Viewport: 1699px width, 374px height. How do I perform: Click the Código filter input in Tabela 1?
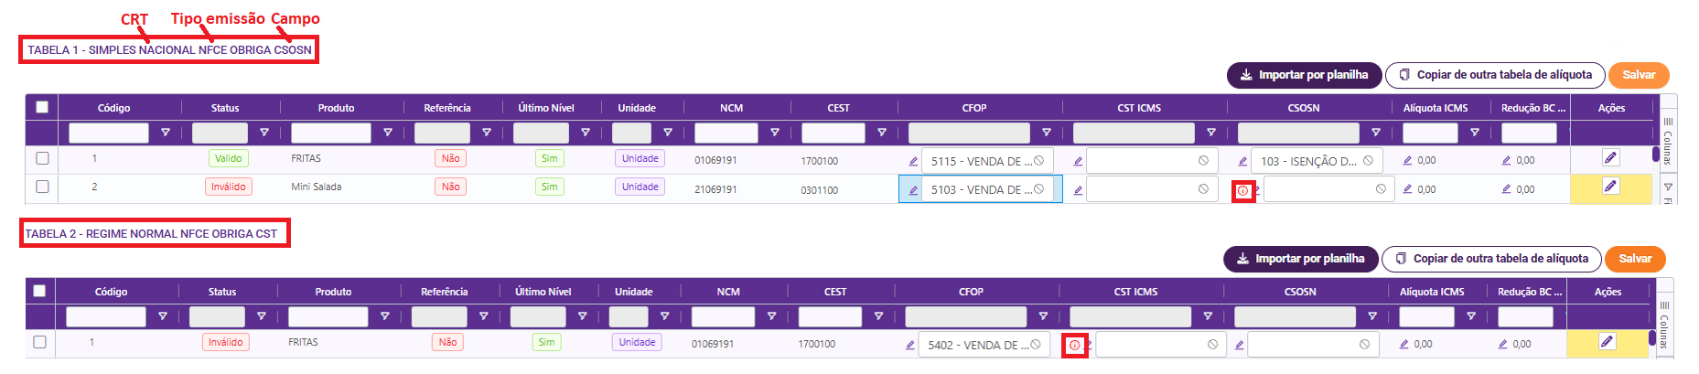109,133
